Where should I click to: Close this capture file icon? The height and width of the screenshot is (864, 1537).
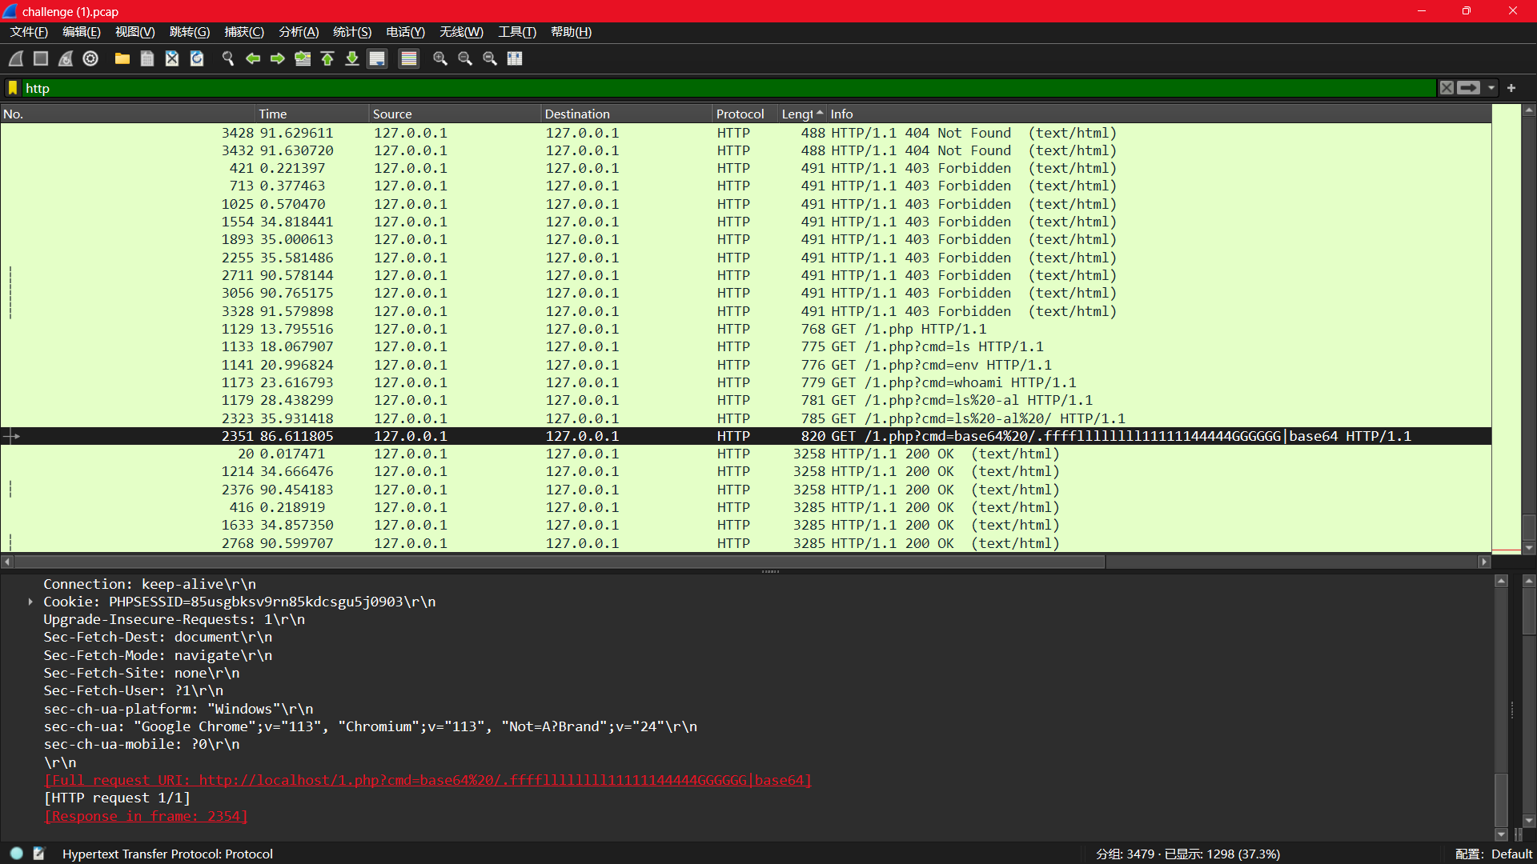(172, 58)
